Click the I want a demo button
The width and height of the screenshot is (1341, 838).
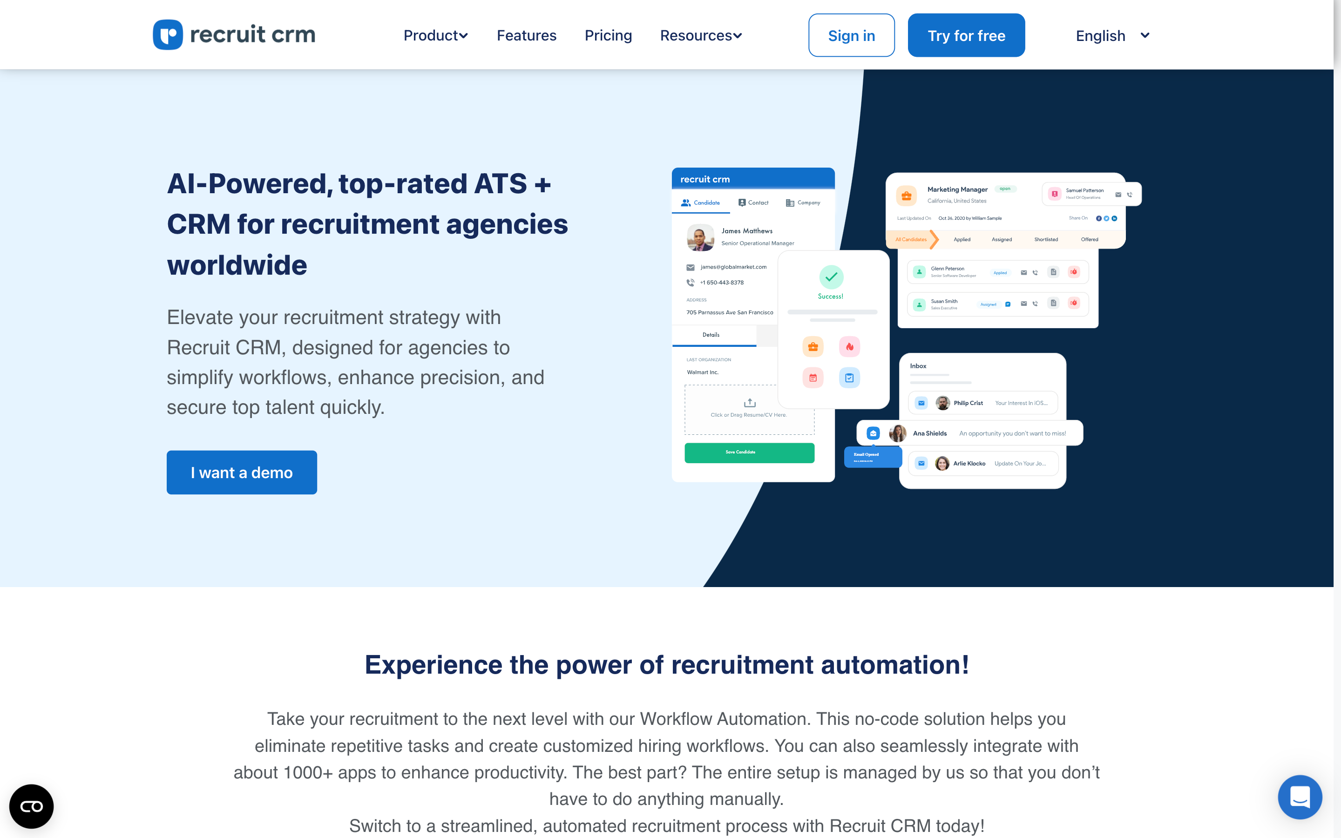pyautogui.click(x=241, y=472)
